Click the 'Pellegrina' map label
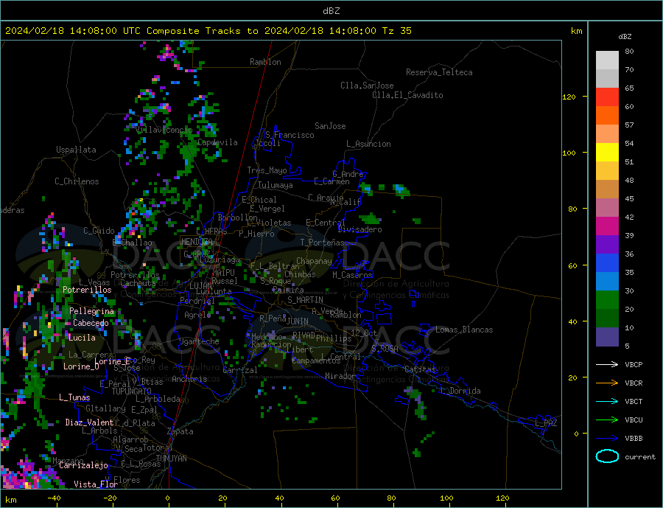This screenshot has height=508, width=663. point(92,311)
